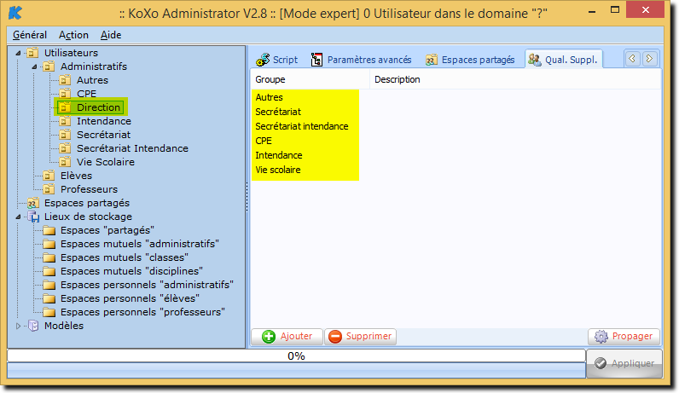
Task: Click the Secrétariat Intendance folder icon
Action: (x=65, y=148)
